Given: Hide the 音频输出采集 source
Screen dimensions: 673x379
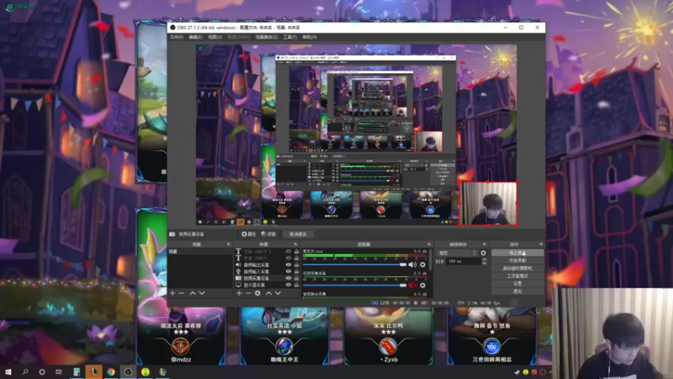Looking at the screenshot, I should pos(289,264).
